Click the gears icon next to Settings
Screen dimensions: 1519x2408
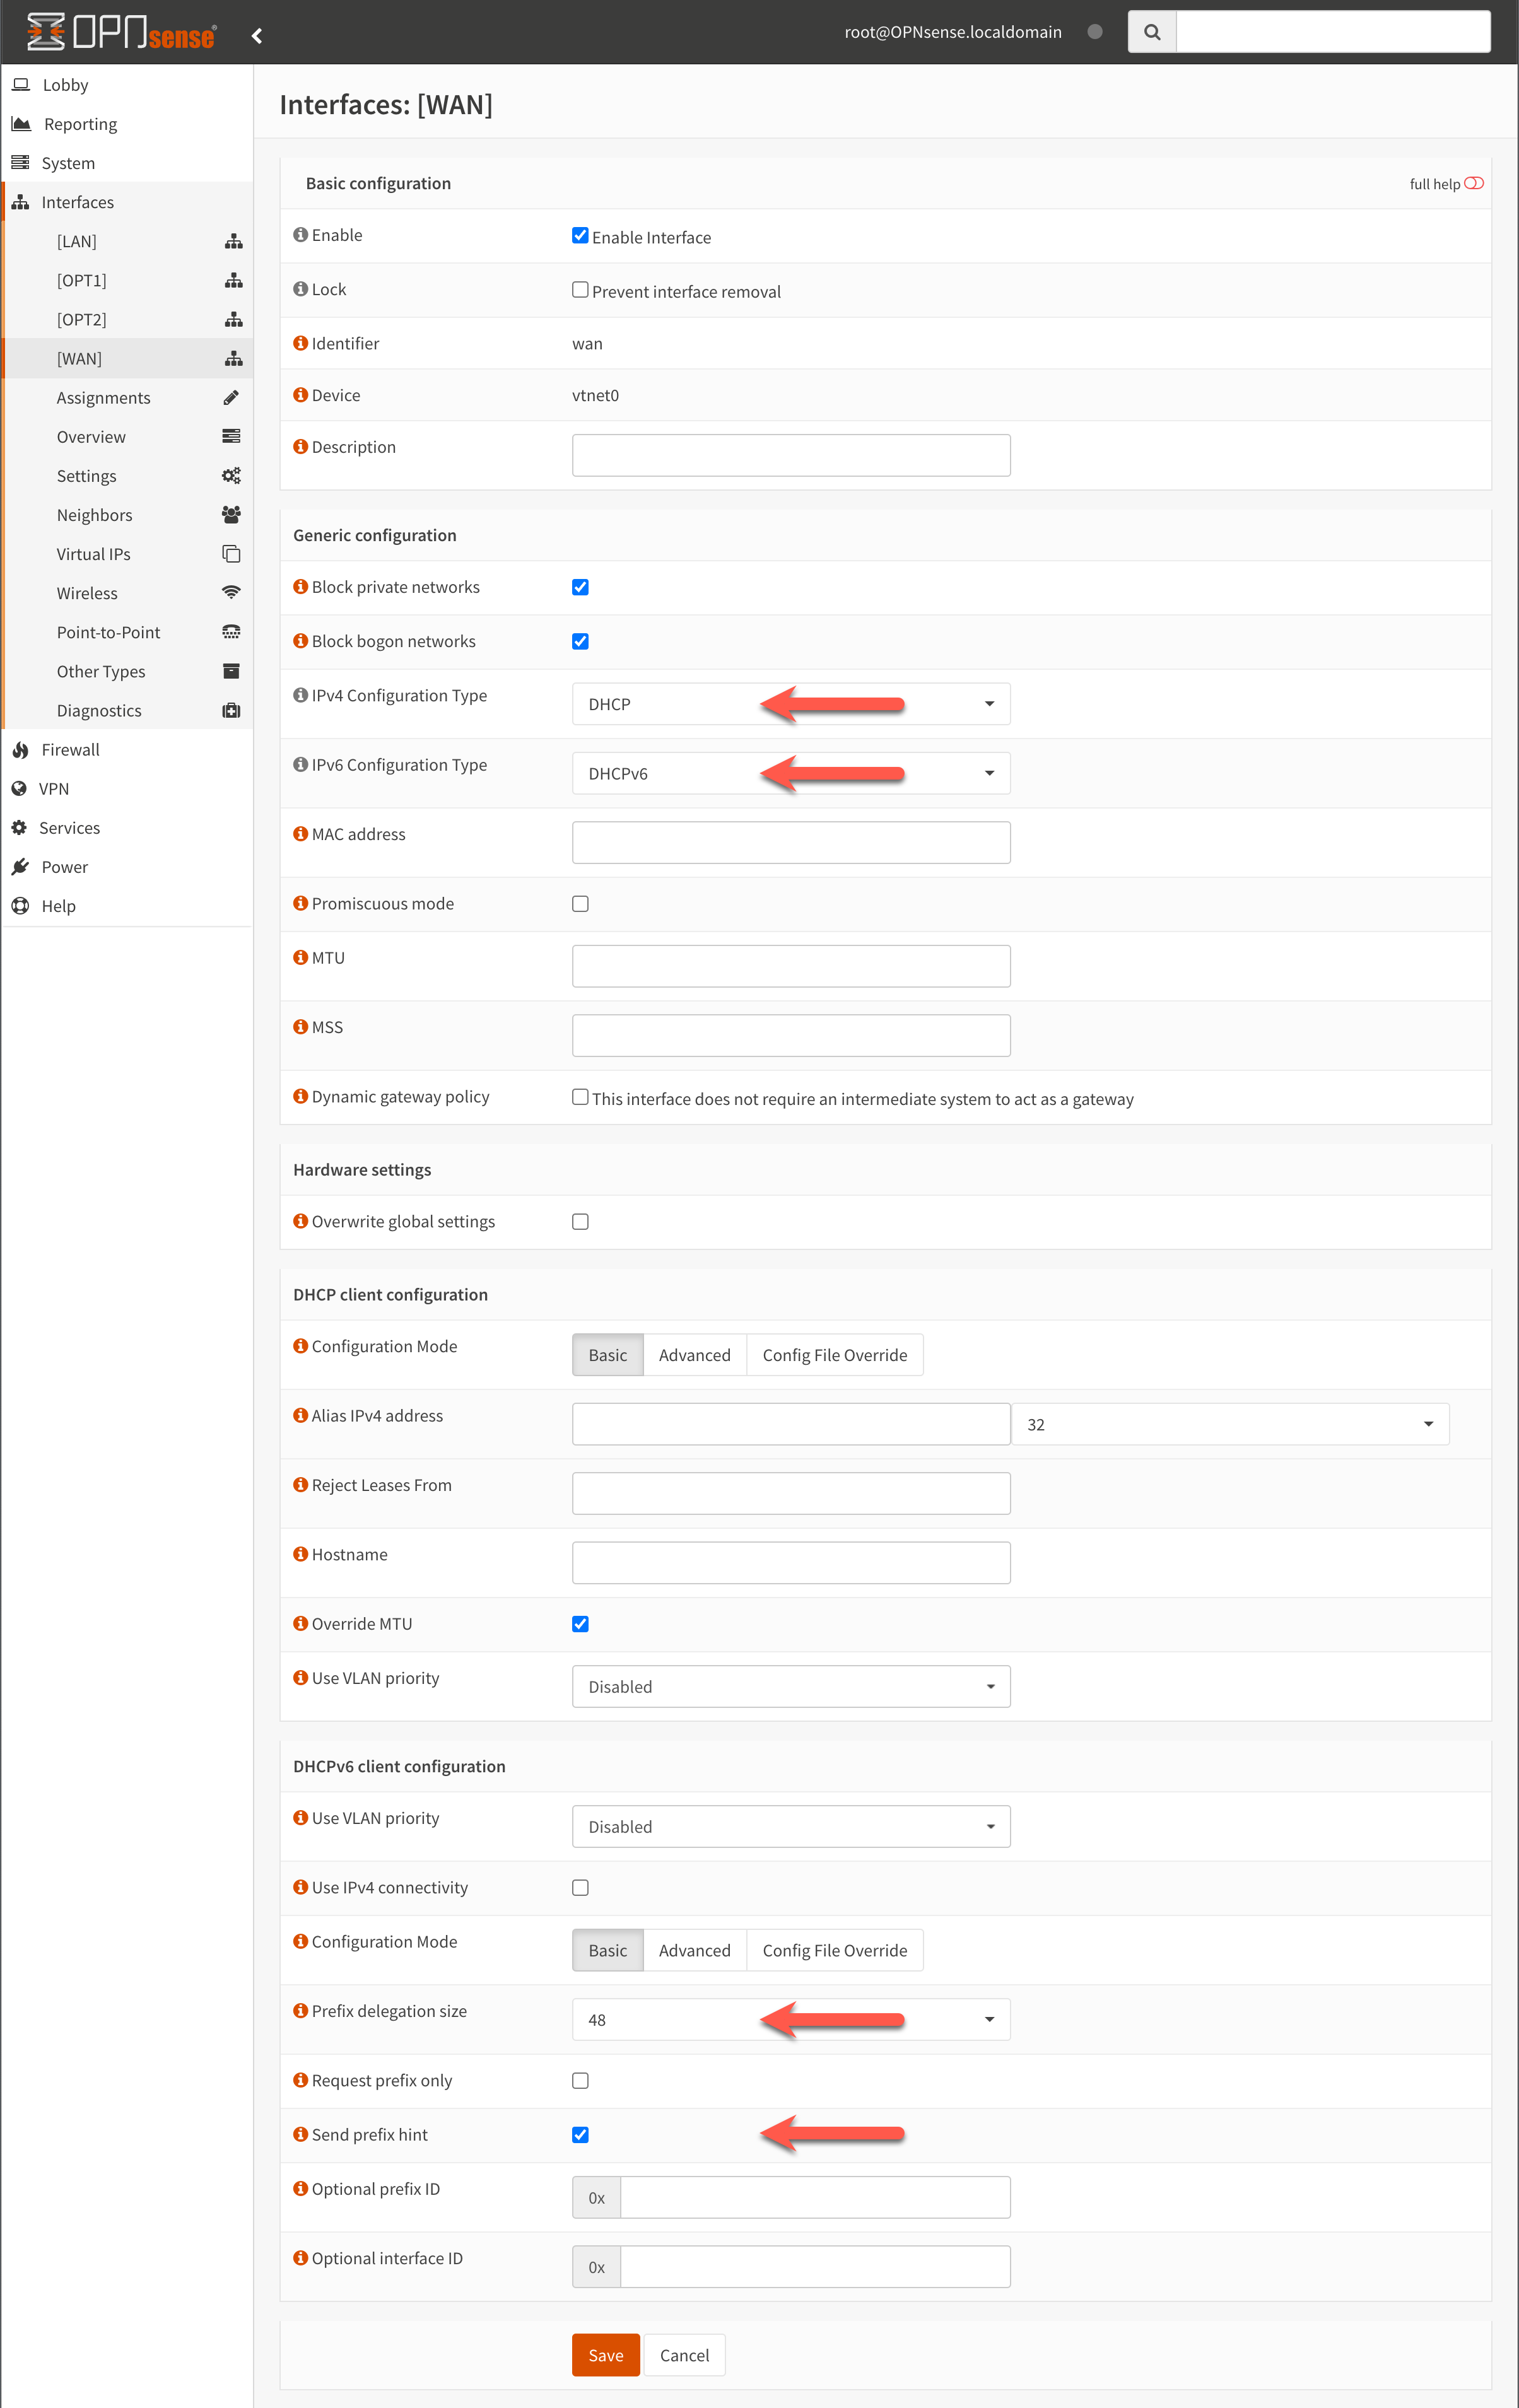tap(231, 475)
